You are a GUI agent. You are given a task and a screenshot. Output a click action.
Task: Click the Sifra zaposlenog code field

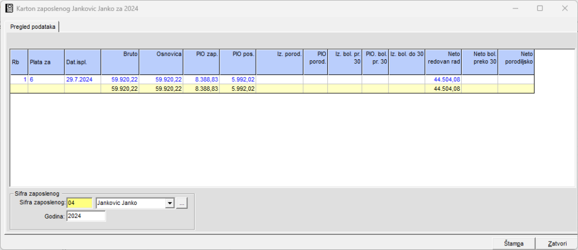point(79,203)
